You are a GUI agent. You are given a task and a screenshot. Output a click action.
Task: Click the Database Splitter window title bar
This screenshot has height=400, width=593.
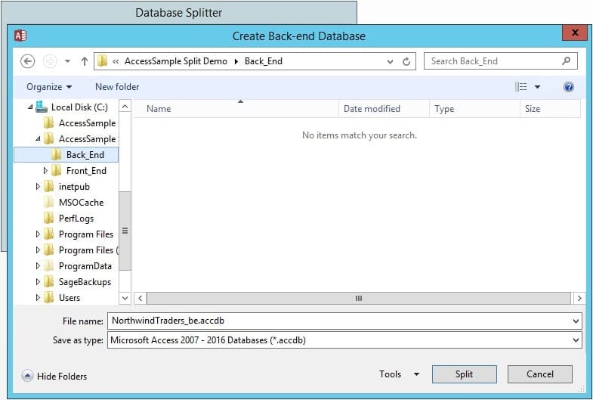pyautogui.click(x=178, y=13)
